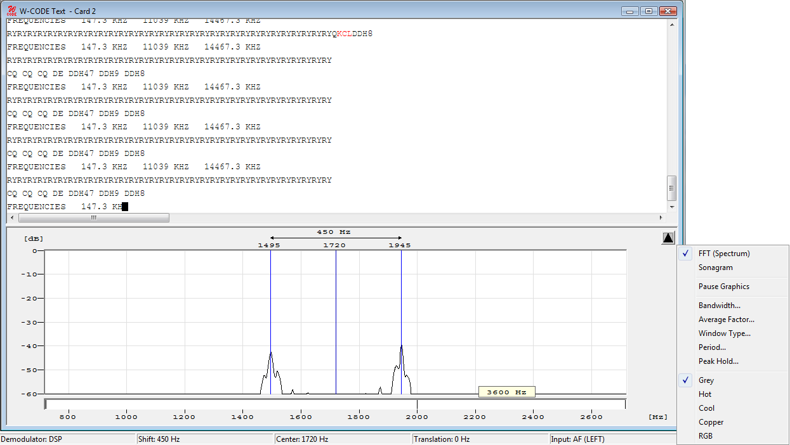Select Pause Graphics from the menu
790x445 pixels.
point(723,287)
